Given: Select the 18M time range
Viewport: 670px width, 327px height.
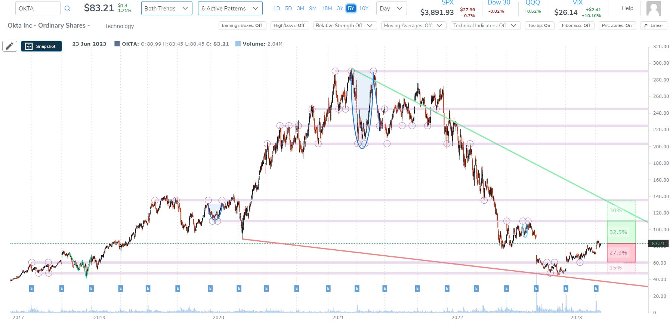Looking at the screenshot, I should coord(327,8).
